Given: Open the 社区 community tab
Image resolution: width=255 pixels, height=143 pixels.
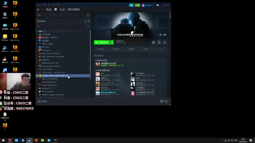Looking at the screenshot, I should (x=62, y=10).
